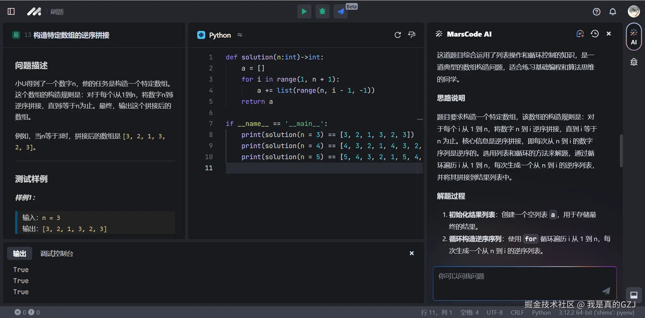This screenshot has width=645, height=318.
Task: Switch to the 调试控制台 tab
Action: tap(57, 254)
